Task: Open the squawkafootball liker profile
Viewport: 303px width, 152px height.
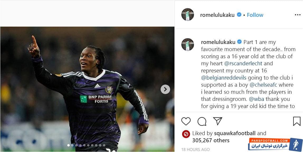Action: click(x=235, y=133)
